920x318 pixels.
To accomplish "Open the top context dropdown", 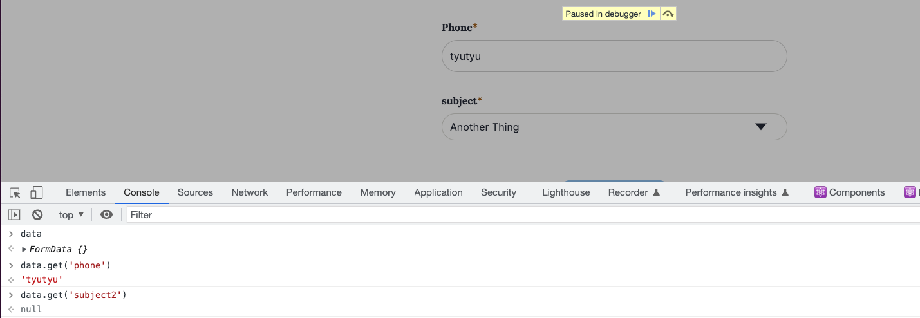I will tap(71, 215).
